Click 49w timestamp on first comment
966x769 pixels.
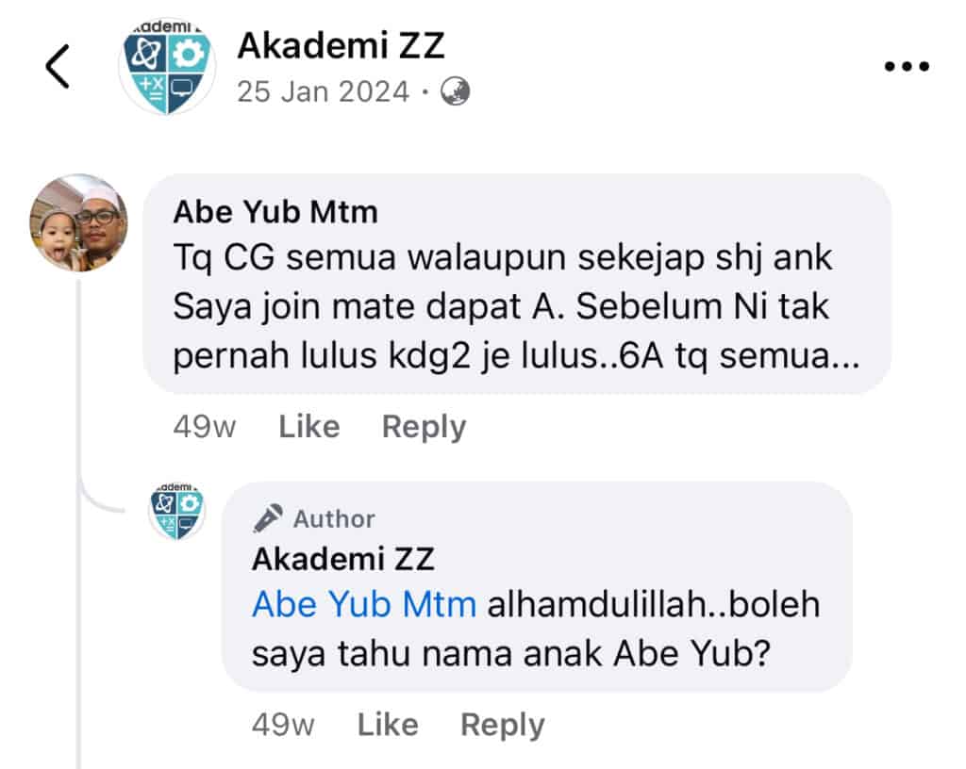coord(204,426)
